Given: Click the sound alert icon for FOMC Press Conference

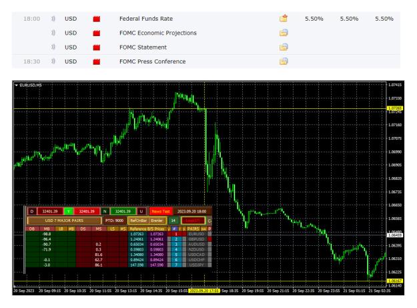Looking at the screenshot, I should 53,61.
